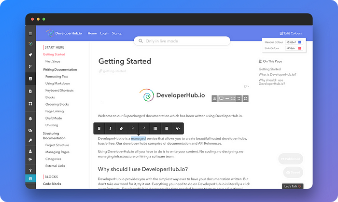Open Signup in the top navigation
Screen dimensions: 338x202
(x=117, y=33)
